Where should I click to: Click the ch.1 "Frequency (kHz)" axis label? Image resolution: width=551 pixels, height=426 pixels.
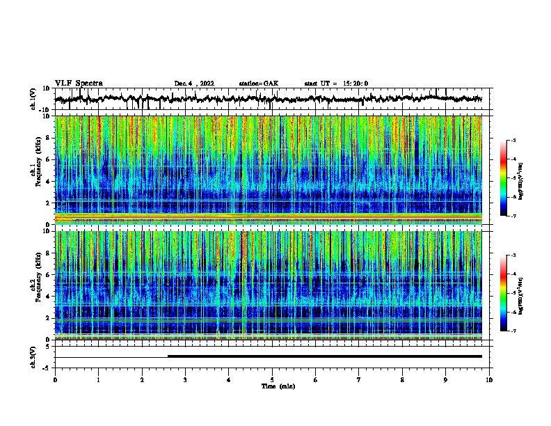(x=38, y=161)
